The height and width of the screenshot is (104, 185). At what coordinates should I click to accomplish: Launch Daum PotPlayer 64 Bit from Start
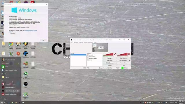click(11, 70)
